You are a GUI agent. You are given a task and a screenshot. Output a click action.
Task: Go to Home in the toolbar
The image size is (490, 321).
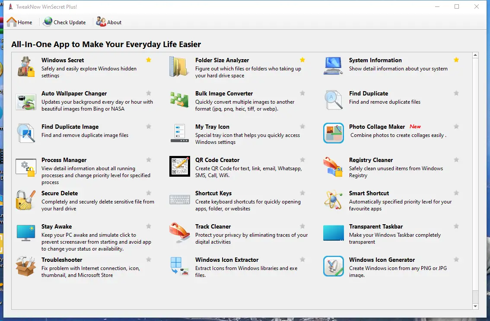(19, 22)
